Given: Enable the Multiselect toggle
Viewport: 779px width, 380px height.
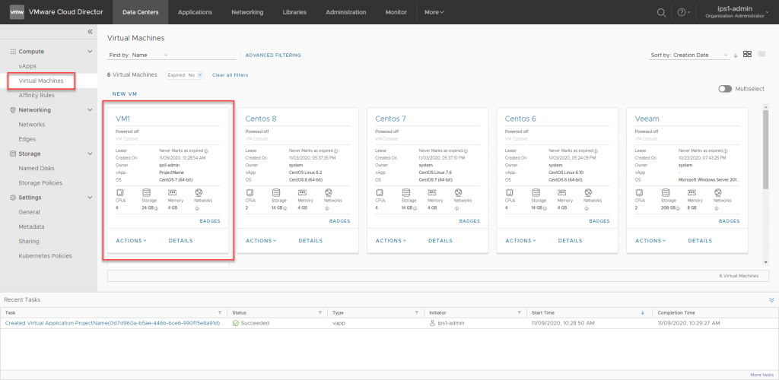Looking at the screenshot, I should point(725,89).
